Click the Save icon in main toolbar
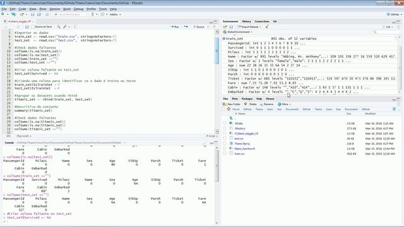The image size is (404, 227). pyautogui.click(x=33, y=15)
